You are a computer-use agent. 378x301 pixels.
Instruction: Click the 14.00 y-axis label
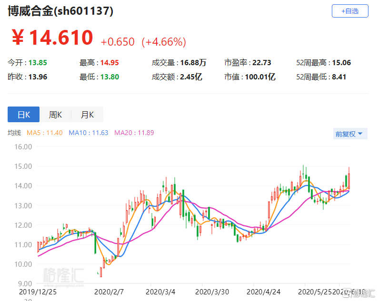click(23, 185)
